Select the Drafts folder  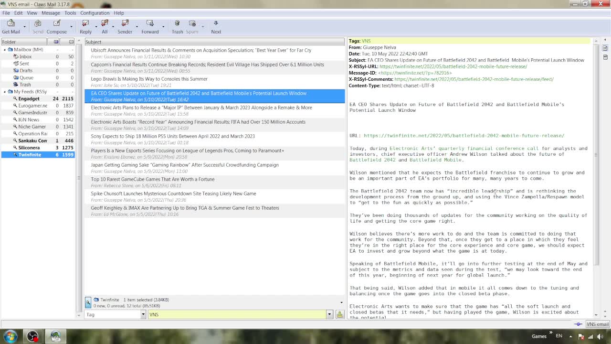[x=26, y=71]
